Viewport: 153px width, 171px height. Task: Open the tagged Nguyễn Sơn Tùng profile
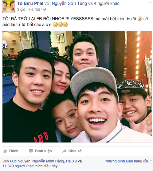69,3
